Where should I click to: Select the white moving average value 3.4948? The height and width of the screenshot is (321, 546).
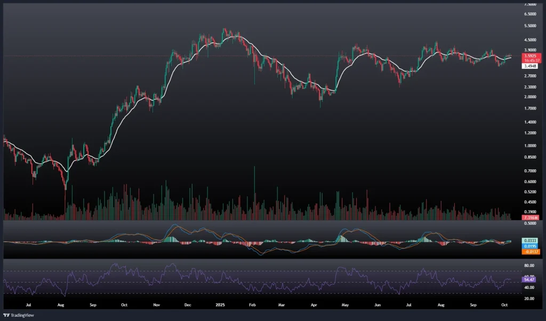tap(530, 66)
